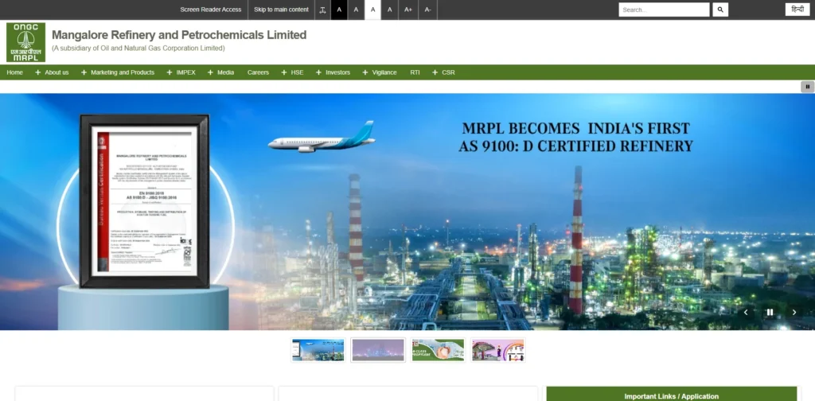Screen dimensions: 815x401
Task: Expand the IMPEX plus icon
Action: coord(170,72)
